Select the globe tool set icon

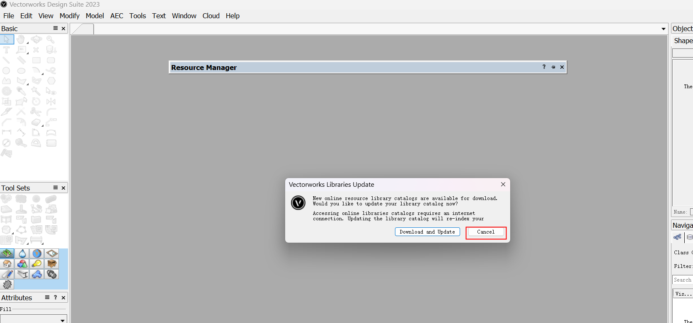coord(37,253)
